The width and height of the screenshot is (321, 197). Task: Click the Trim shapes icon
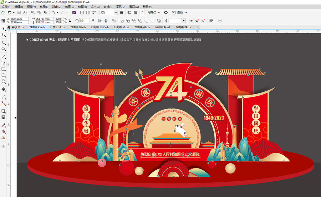(x=128, y=20)
